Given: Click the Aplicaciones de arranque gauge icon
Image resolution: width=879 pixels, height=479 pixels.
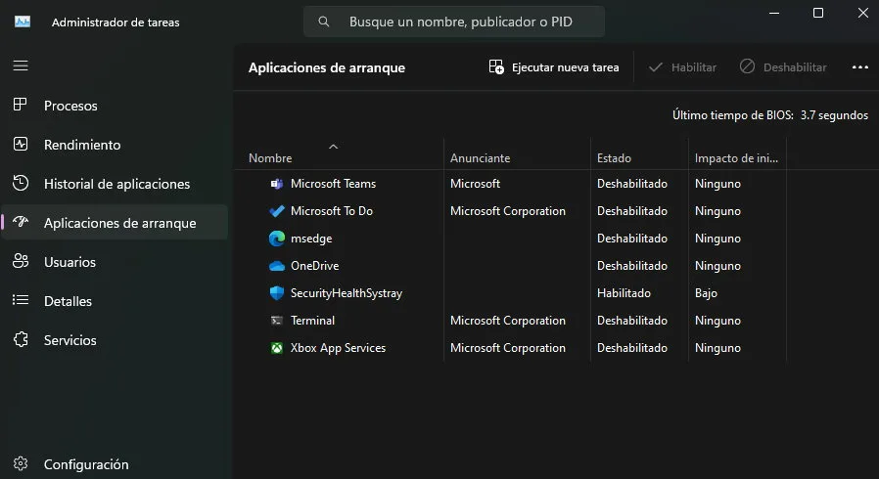Looking at the screenshot, I should 21,222.
